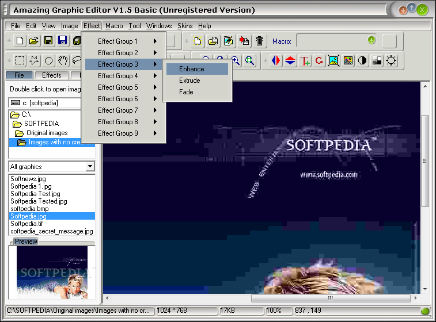Select softpedia_secret_message.jpg file
436x322 pixels.
point(52,231)
